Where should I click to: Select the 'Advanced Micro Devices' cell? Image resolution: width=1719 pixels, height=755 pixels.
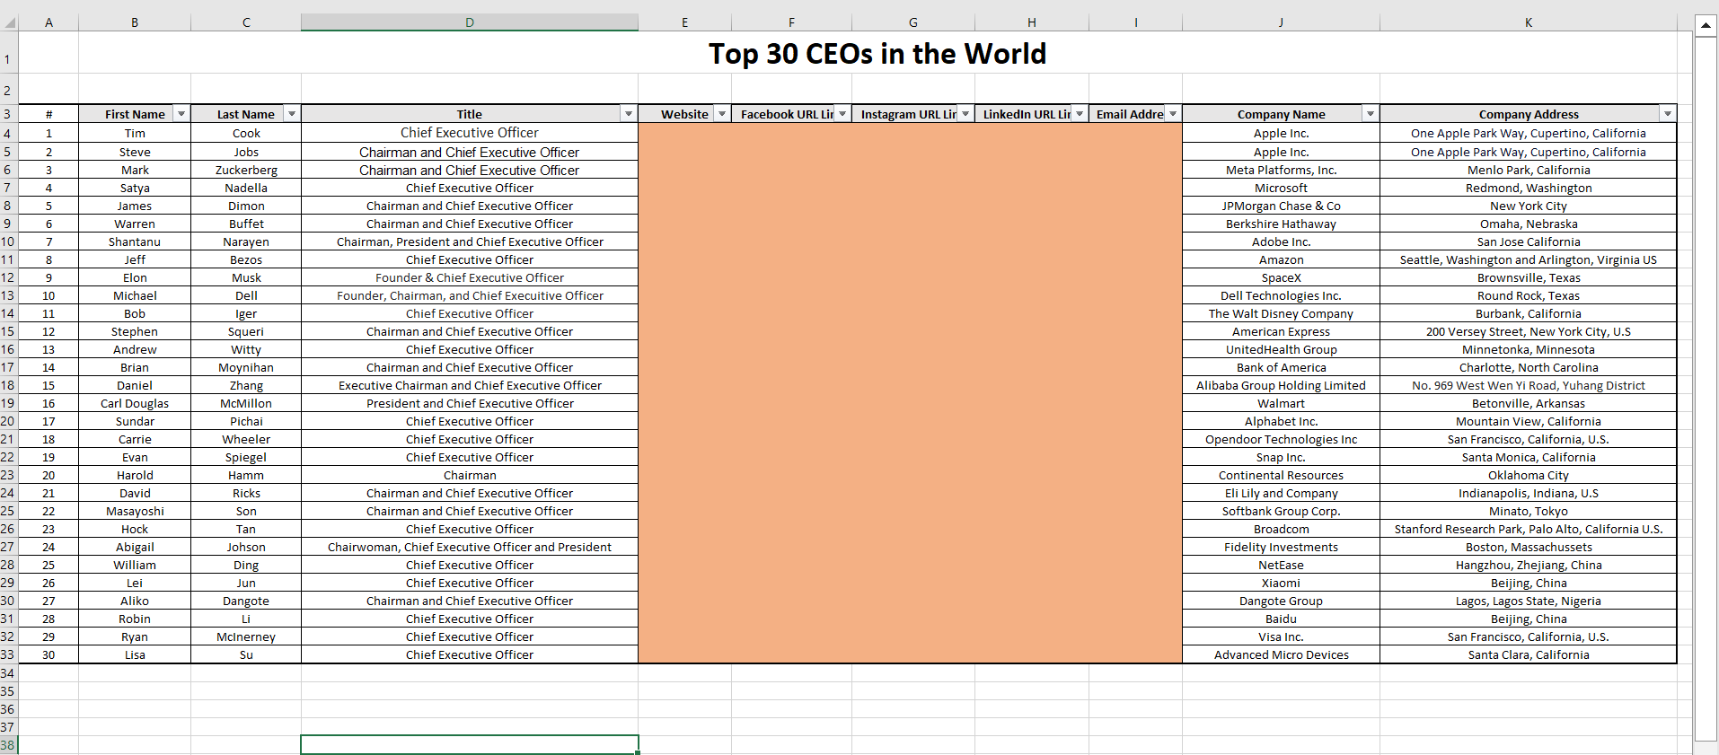pyautogui.click(x=1281, y=654)
